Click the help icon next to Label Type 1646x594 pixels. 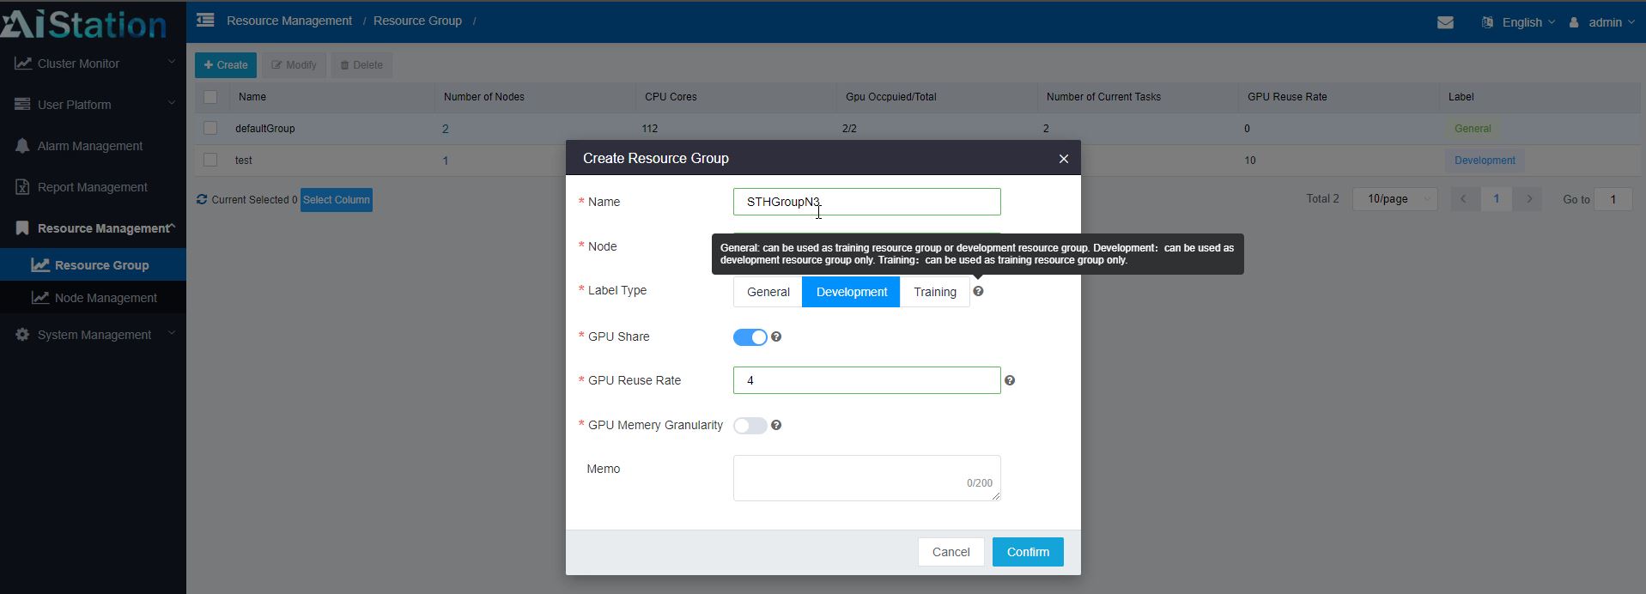pyautogui.click(x=978, y=292)
